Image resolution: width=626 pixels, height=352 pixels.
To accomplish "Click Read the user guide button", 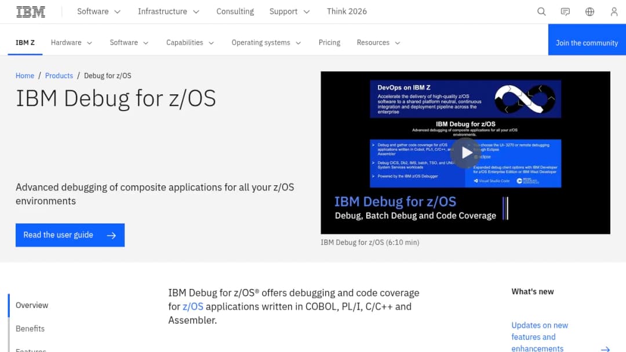I will click(70, 235).
